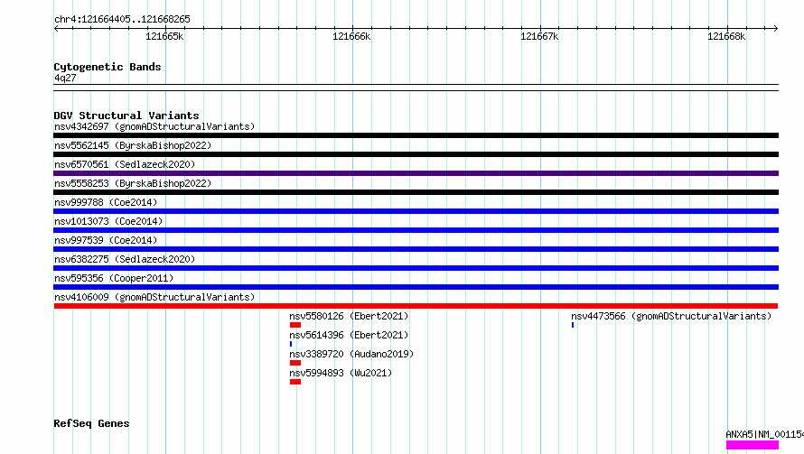Select the nsv5558253 black variant bar
The width and height of the screenshot is (804, 454).
tap(416, 192)
